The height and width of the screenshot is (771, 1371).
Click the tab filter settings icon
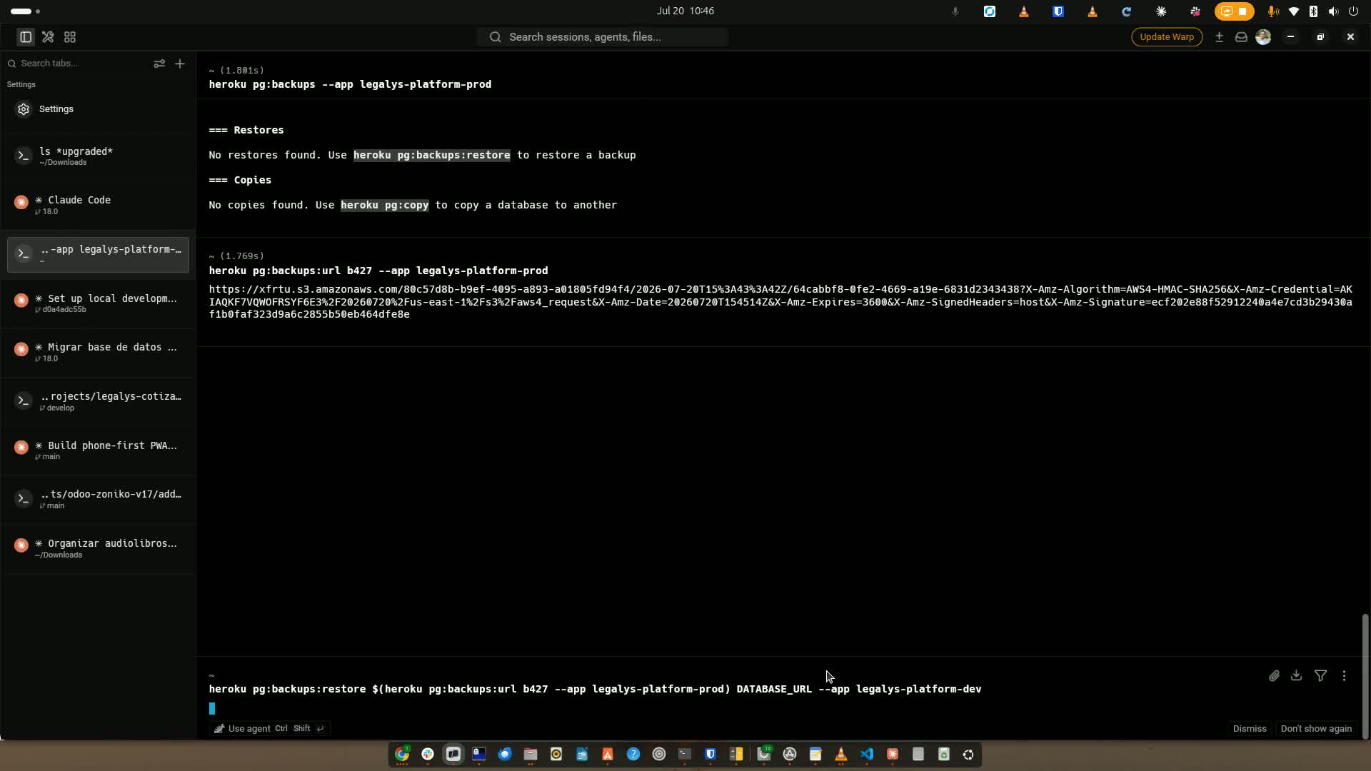coord(159,64)
